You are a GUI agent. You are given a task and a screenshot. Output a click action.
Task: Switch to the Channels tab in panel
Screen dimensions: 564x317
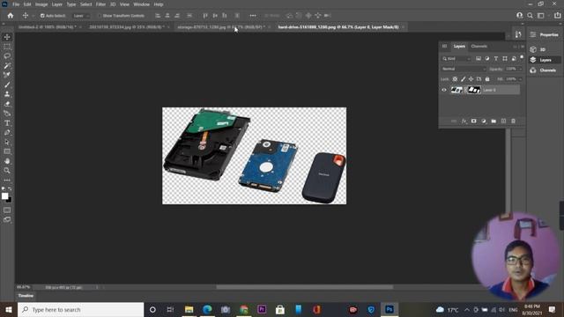click(x=479, y=47)
